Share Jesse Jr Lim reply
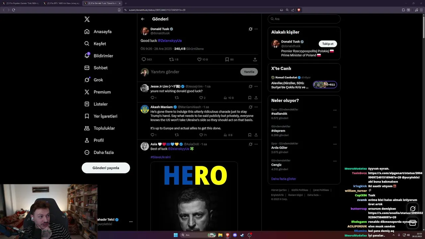 click(256, 98)
